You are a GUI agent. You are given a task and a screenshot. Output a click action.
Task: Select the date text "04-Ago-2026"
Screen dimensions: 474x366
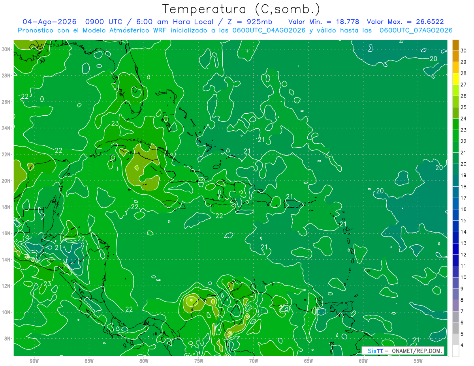pyautogui.click(x=49, y=22)
